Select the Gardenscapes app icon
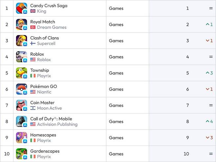Image resolution: width=216 pixels, height=162 pixels. click(21, 154)
